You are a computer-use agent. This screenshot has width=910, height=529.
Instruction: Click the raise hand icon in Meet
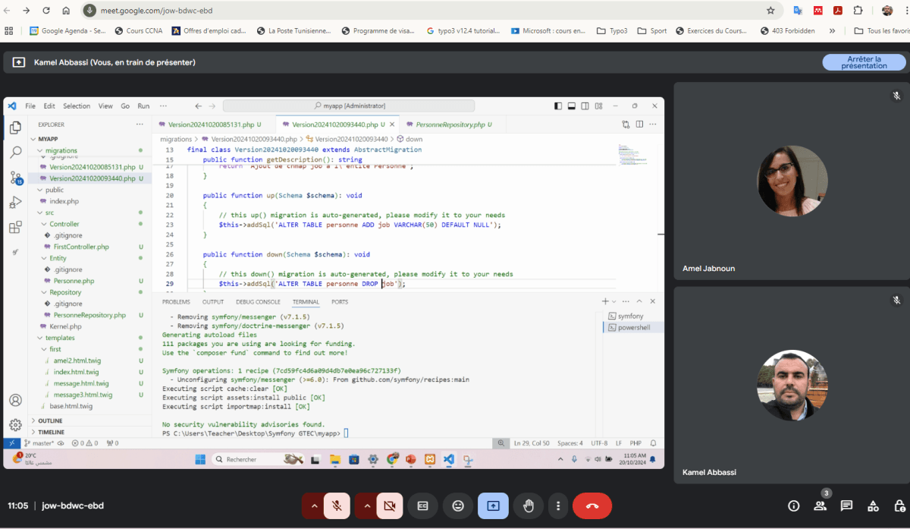pyautogui.click(x=529, y=505)
